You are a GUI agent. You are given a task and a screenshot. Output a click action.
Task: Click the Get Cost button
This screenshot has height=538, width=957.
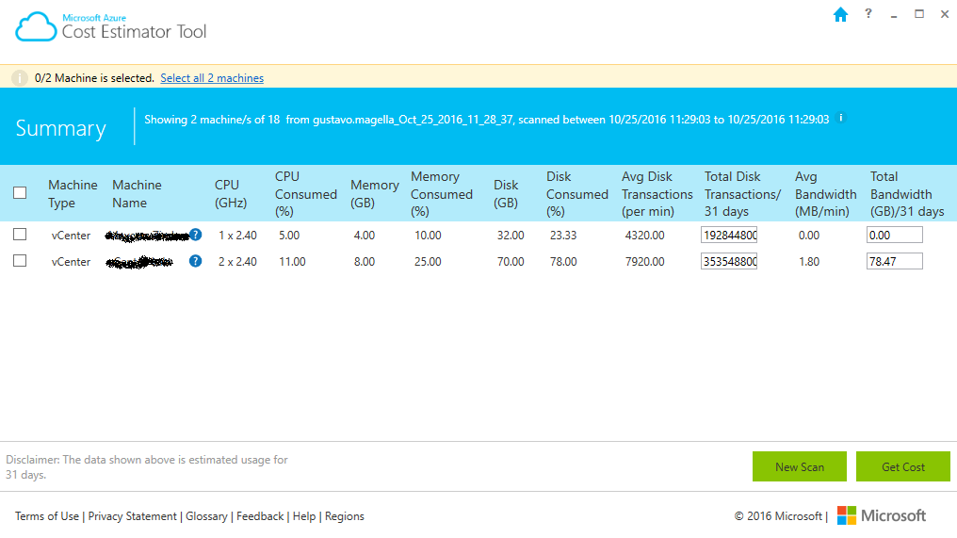tap(903, 466)
